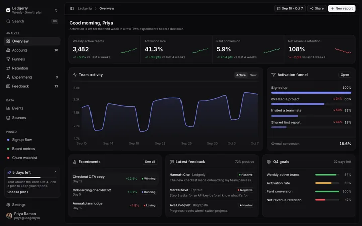The width and height of the screenshot is (362, 226).
Task: Click the Q4 goals circle icon
Action: (268, 162)
